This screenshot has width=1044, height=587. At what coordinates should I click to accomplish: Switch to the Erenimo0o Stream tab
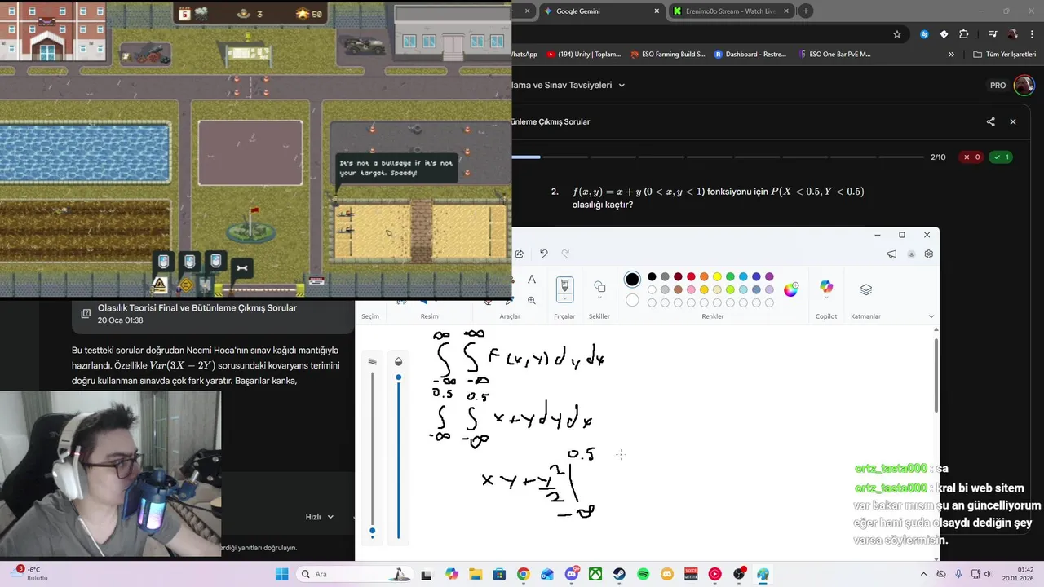pos(730,11)
